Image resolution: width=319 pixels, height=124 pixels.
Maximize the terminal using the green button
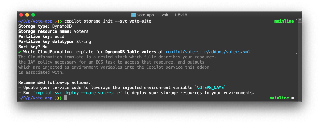click(33, 15)
